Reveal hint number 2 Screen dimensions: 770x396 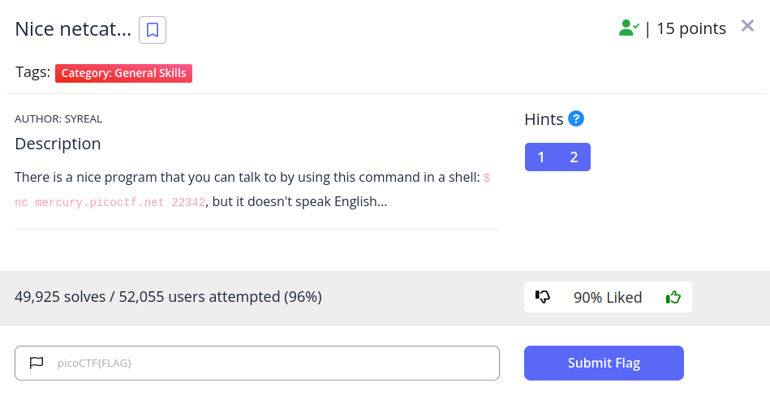tap(574, 157)
